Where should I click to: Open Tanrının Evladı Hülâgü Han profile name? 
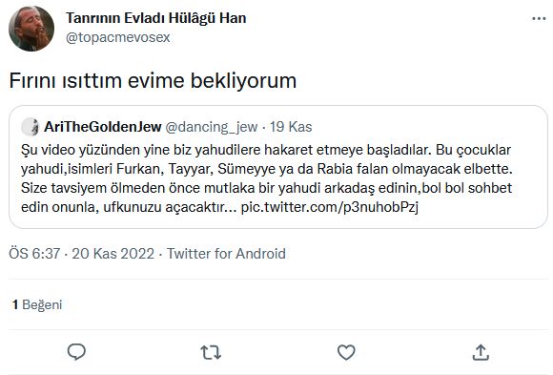[x=155, y=18]
